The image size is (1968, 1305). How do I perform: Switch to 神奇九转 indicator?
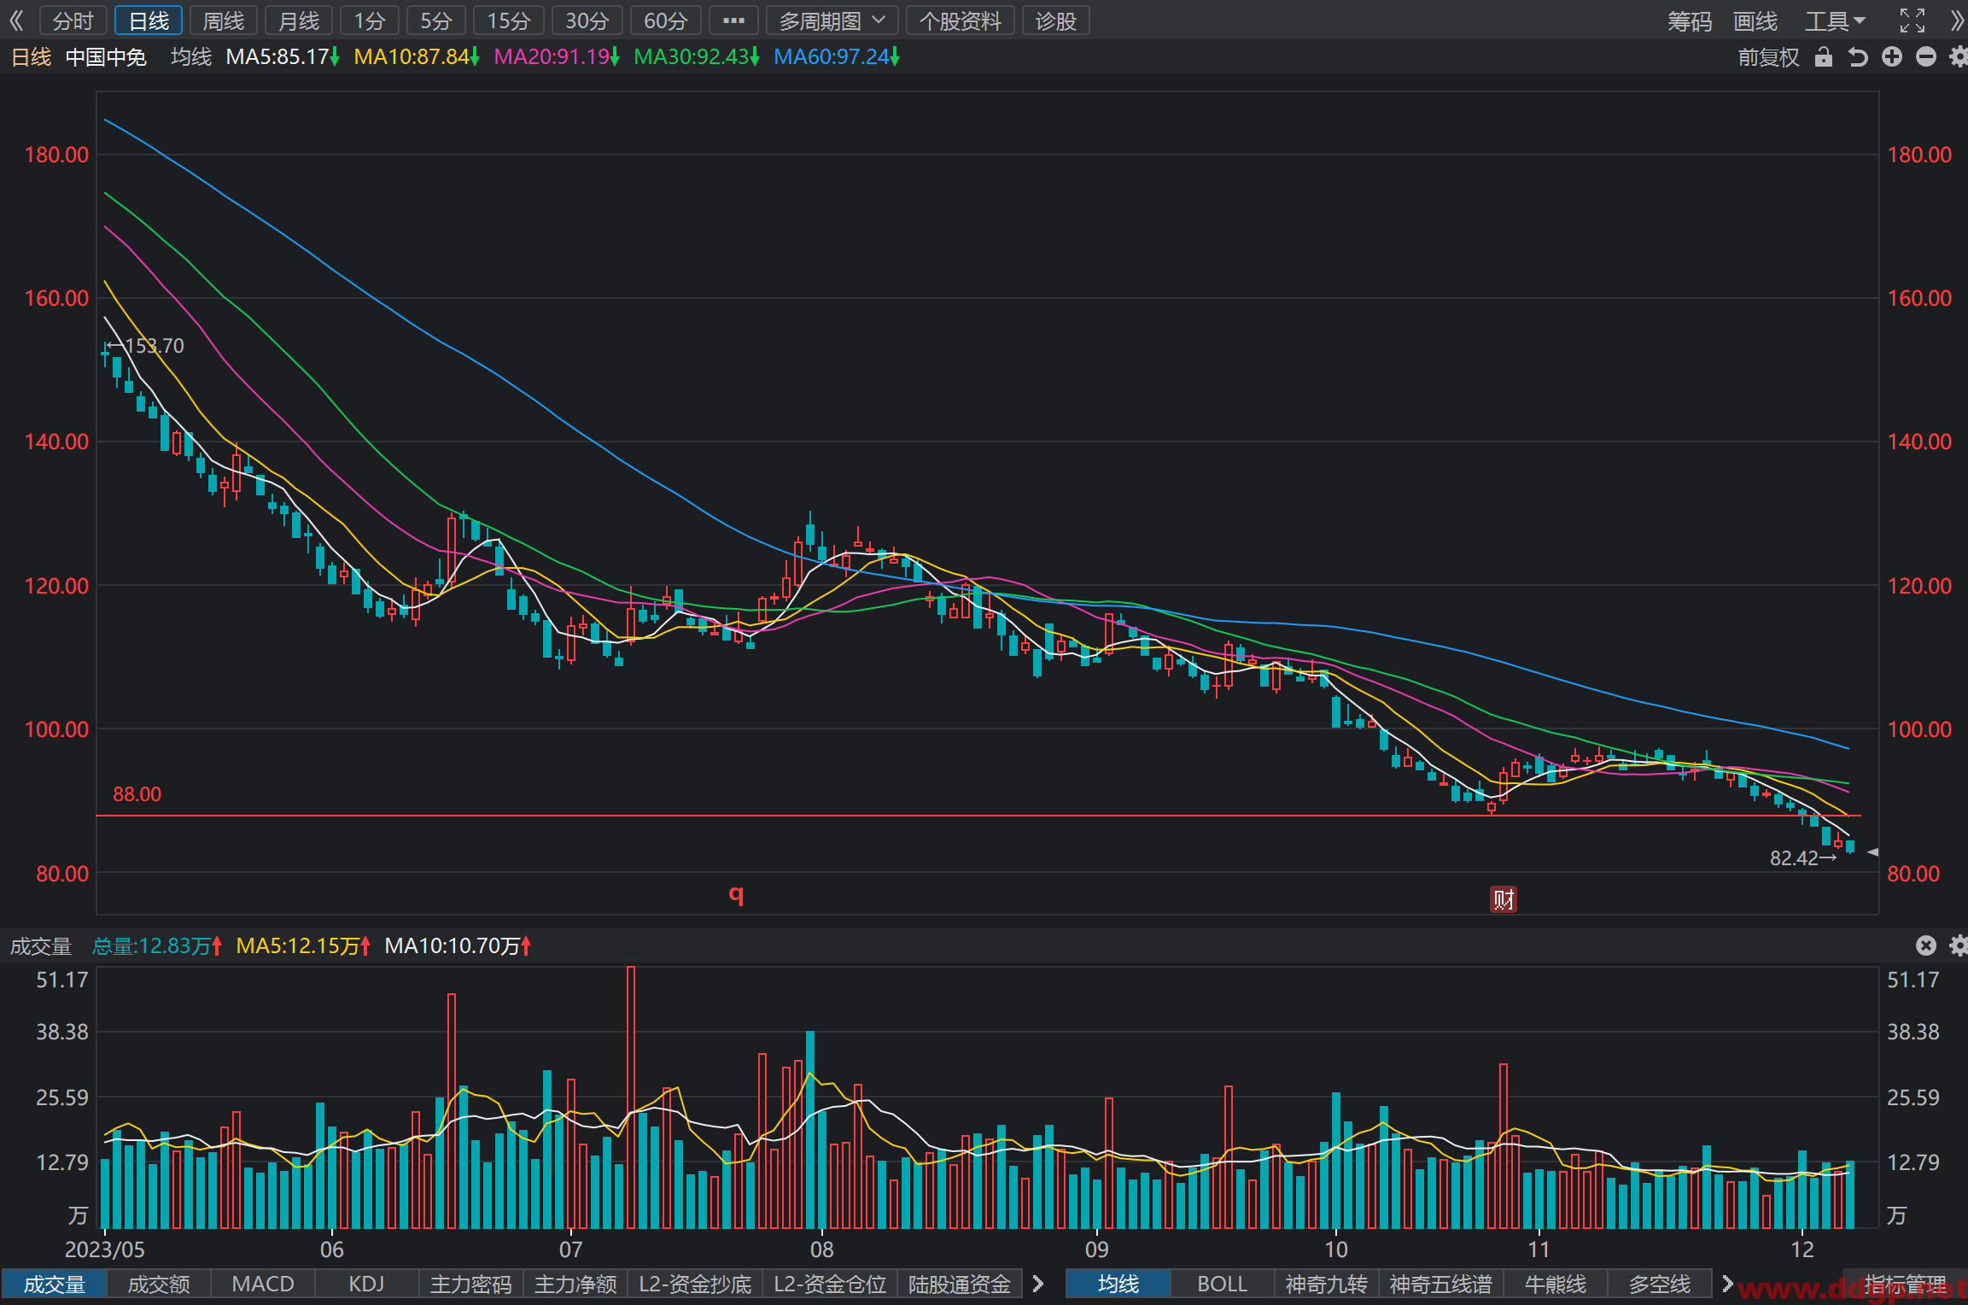(1327, 1284)
